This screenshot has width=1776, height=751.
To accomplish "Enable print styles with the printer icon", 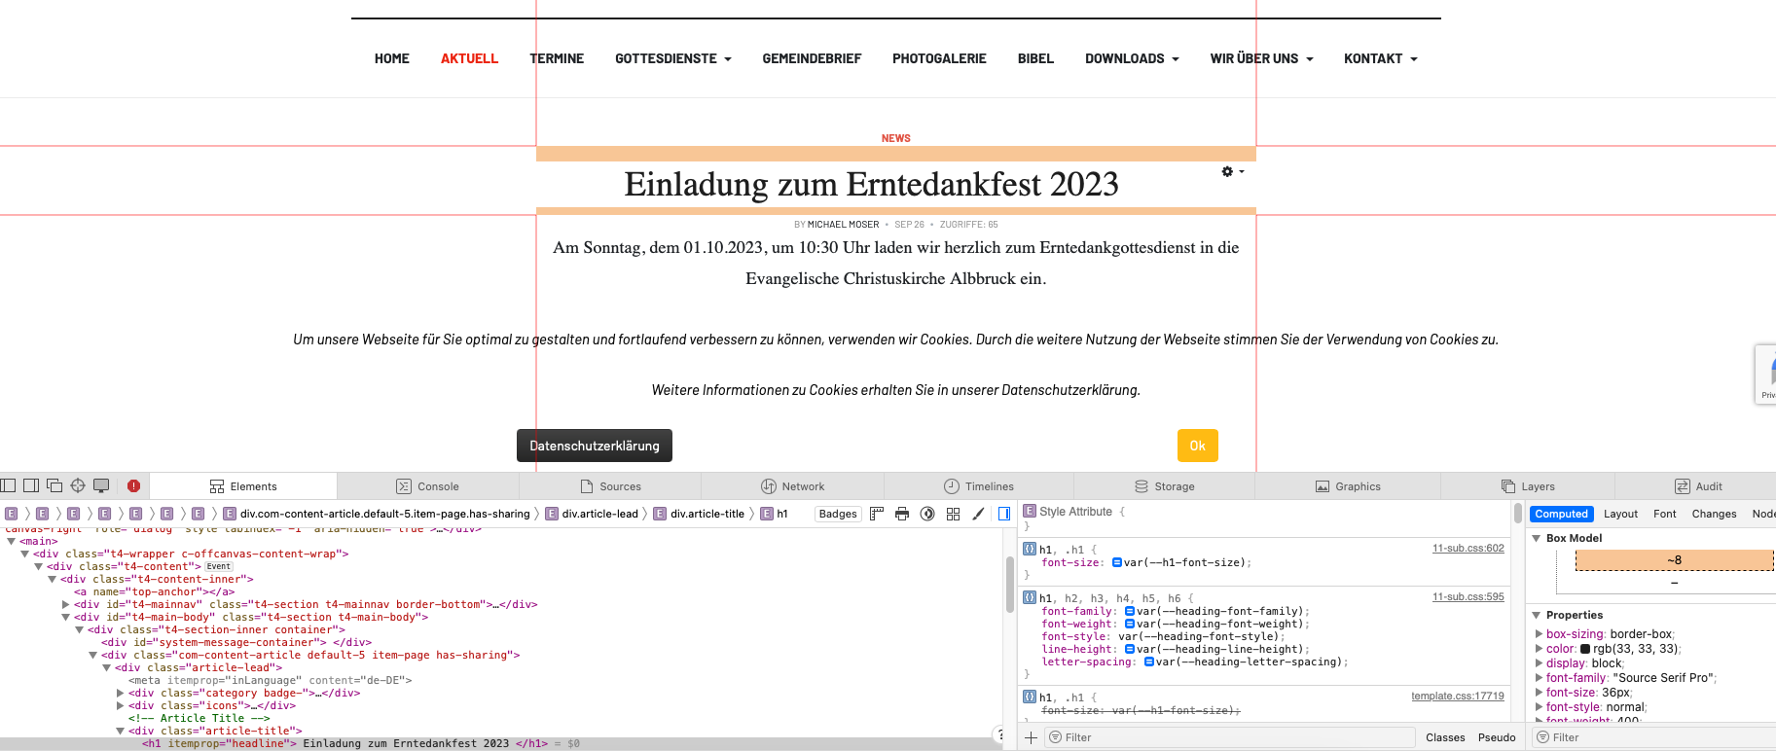I will pyautogui.click(x=902, y=514).
